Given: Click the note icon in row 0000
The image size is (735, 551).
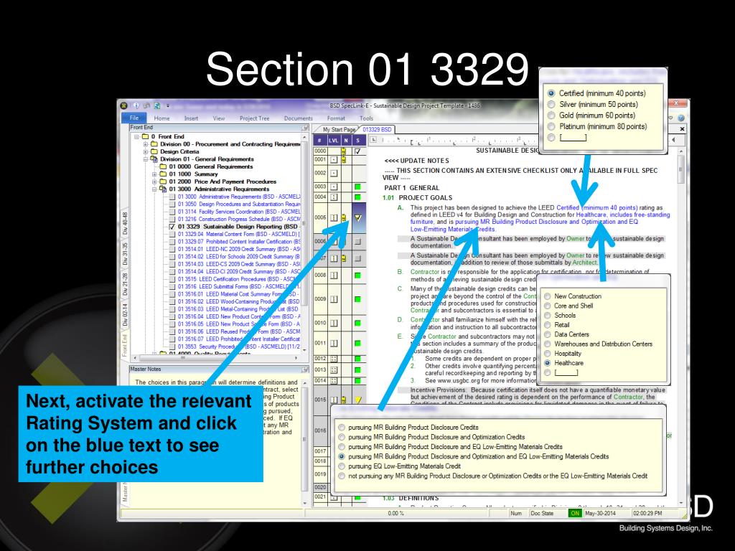Looking at the screenshot, I should [x=344, y=151].
